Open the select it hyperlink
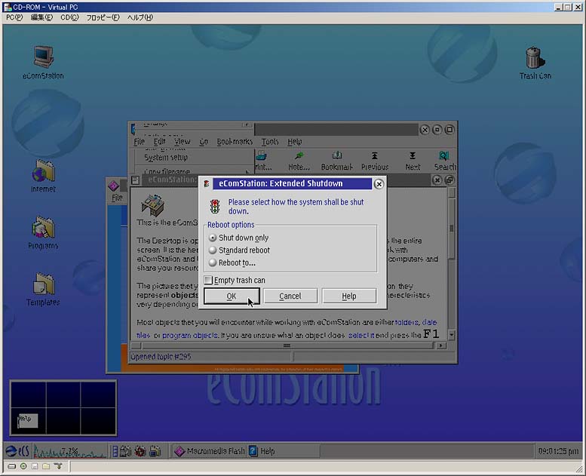The image size is (586, 476). click(361, 336)
